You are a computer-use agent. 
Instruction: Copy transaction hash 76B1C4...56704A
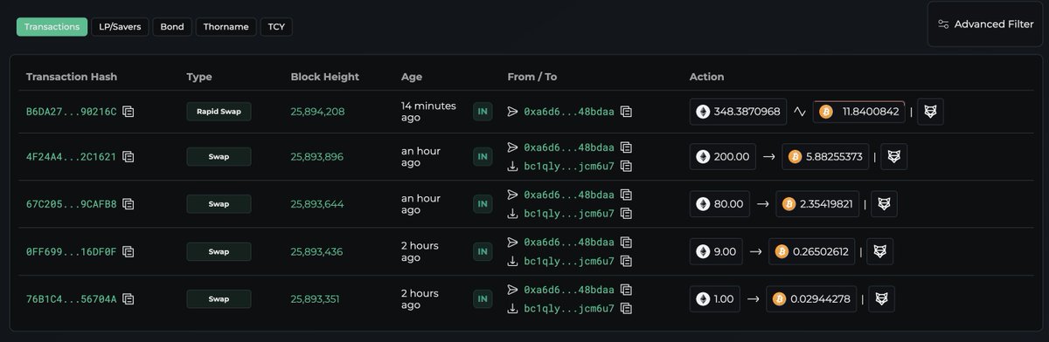tap(129, 298)
